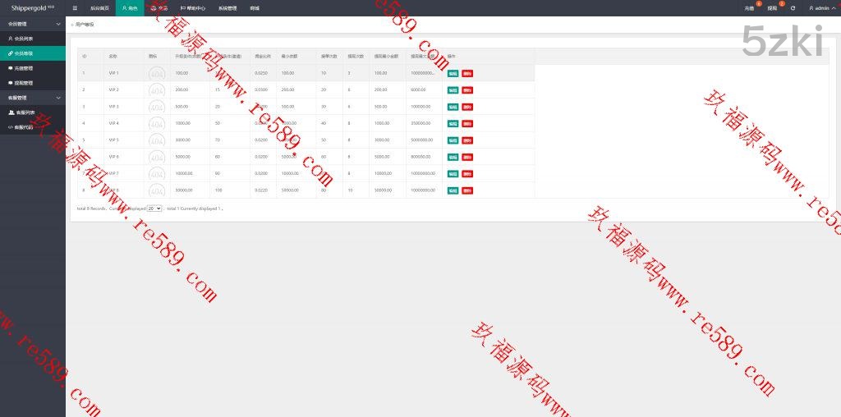Open the 系统管理 top menu
841x417 pixels.
tap(227, 8)
